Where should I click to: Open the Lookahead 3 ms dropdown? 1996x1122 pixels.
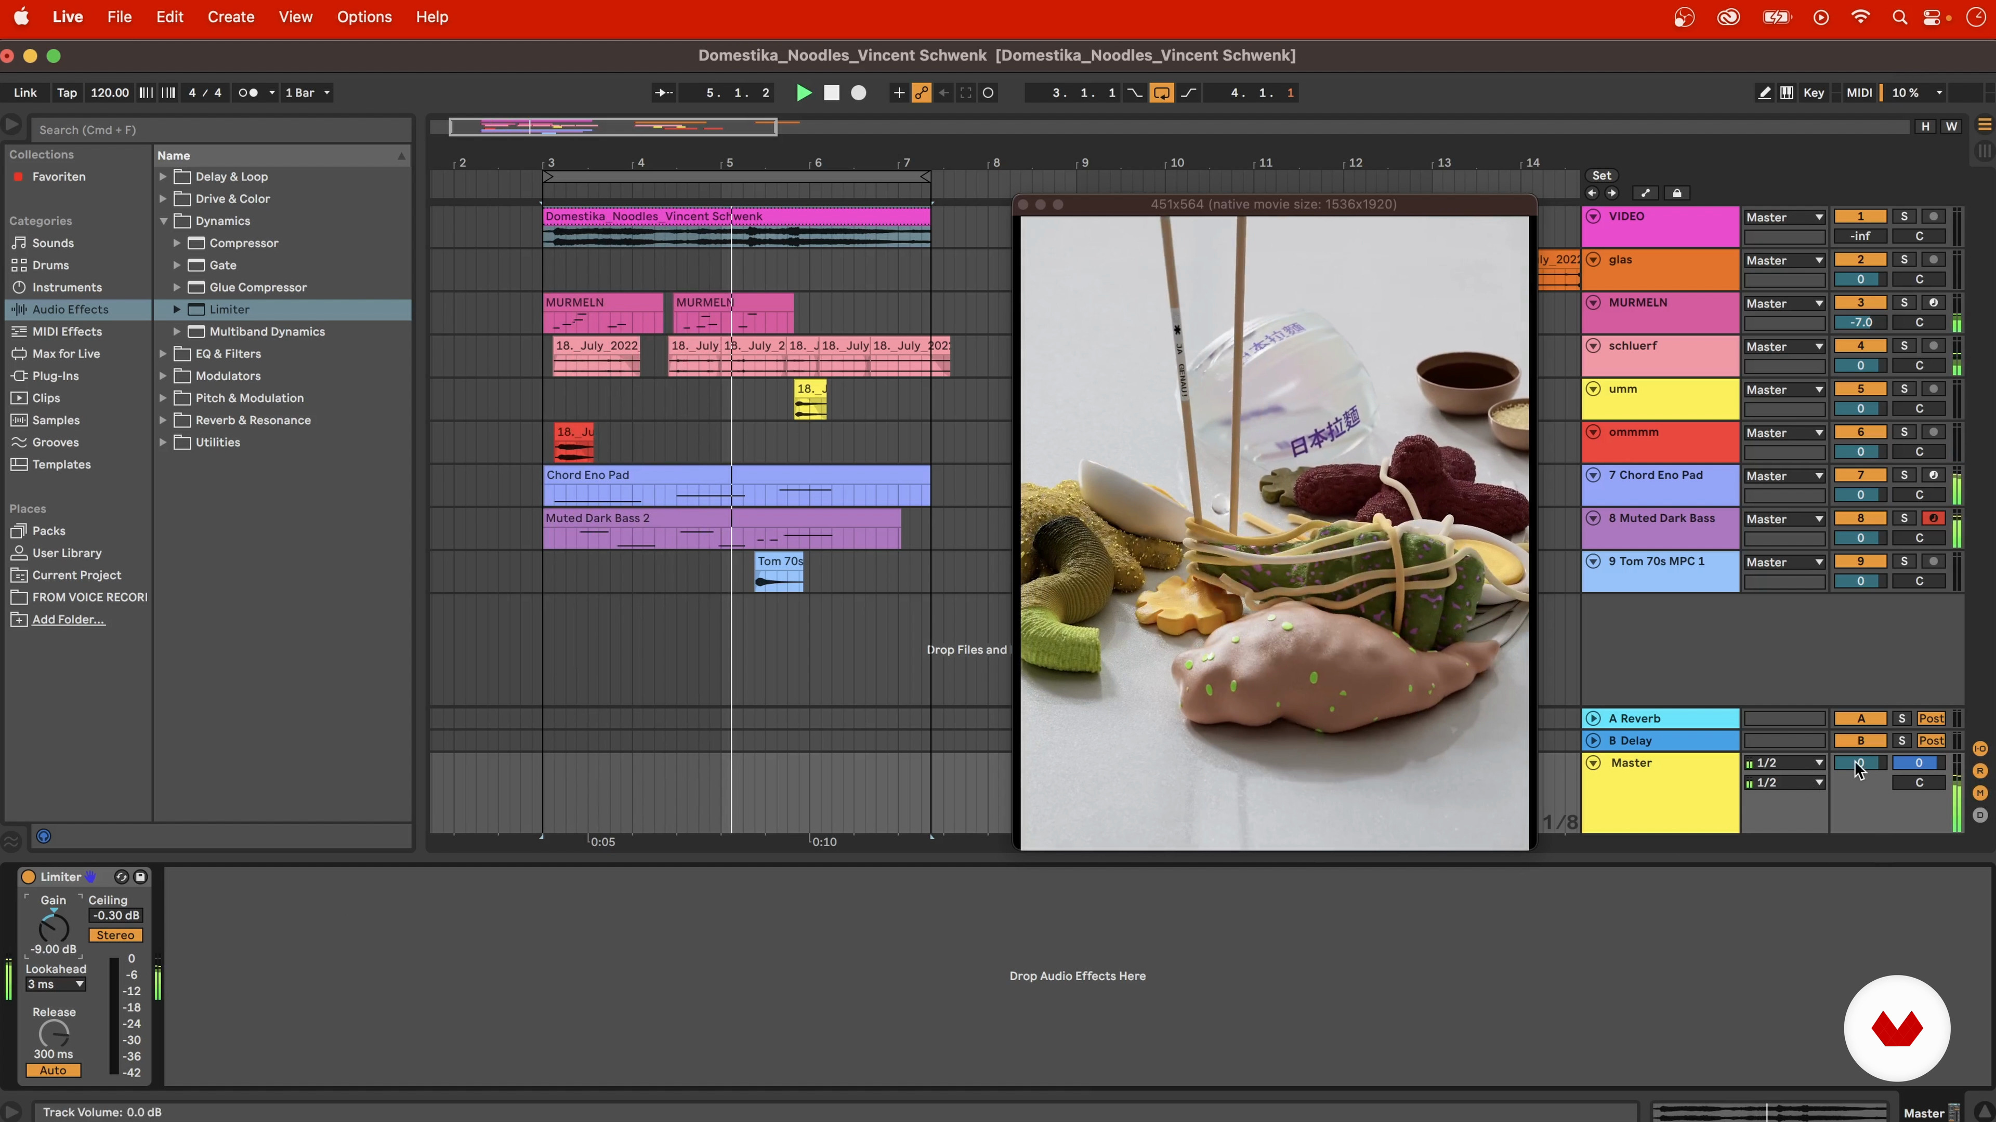coord(55,985)
